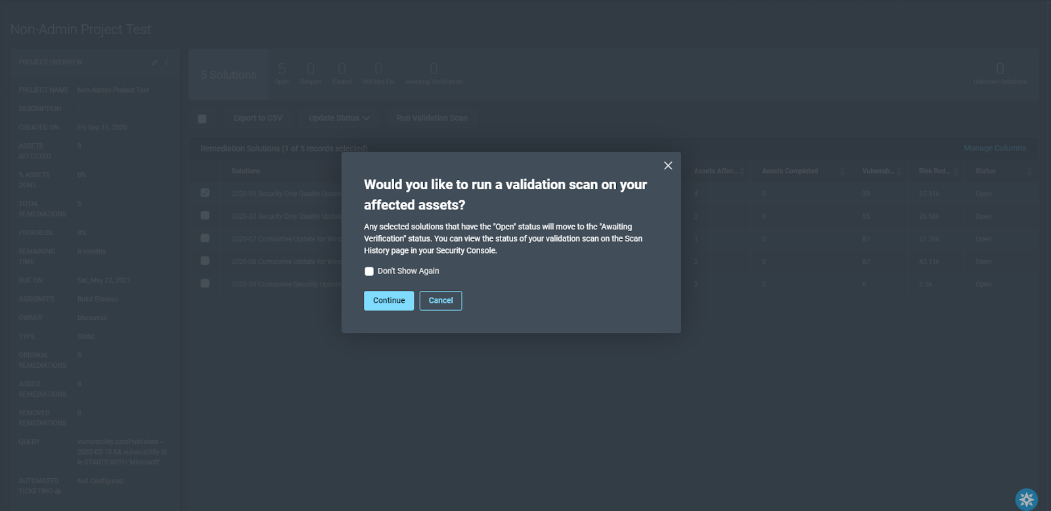Sort by the Vulnerabilities column arrows
The height and width of the screenshot is (511, 1051).
tap(899, 171)
